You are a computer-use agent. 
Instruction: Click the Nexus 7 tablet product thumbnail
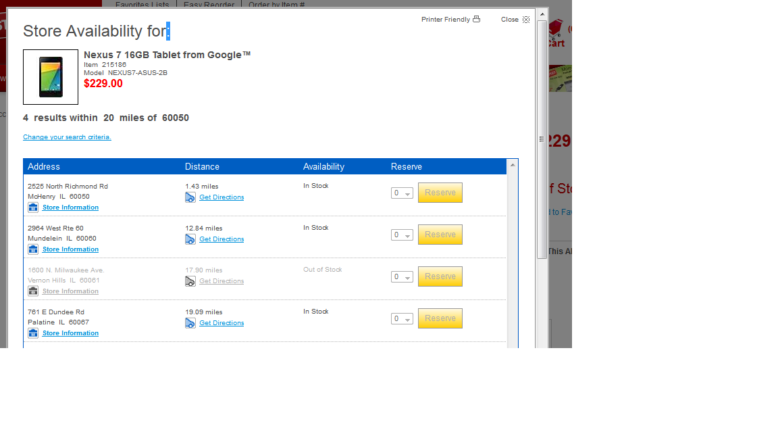click(51, 77)
